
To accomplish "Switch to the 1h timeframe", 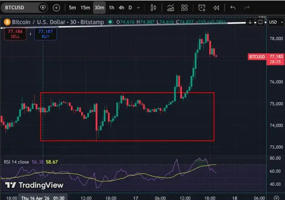I will (x=111, y=8).
